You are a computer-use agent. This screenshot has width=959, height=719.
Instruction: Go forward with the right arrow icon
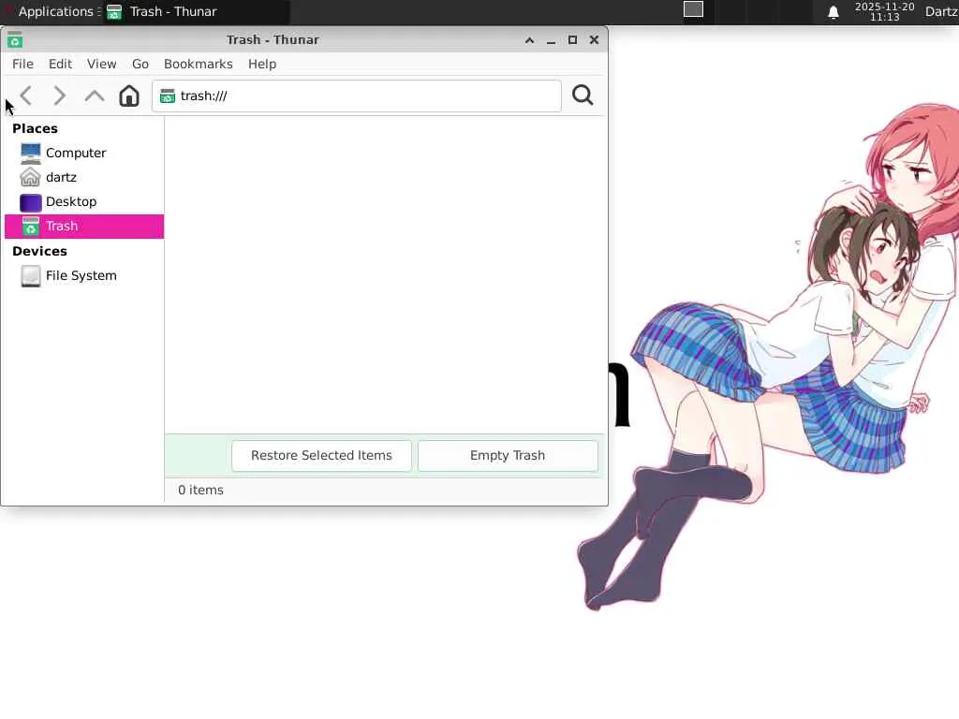point(59,96)
